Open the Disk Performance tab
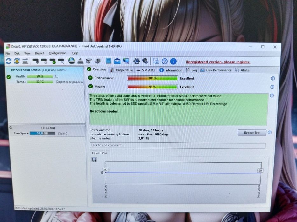 click(216, 70)
